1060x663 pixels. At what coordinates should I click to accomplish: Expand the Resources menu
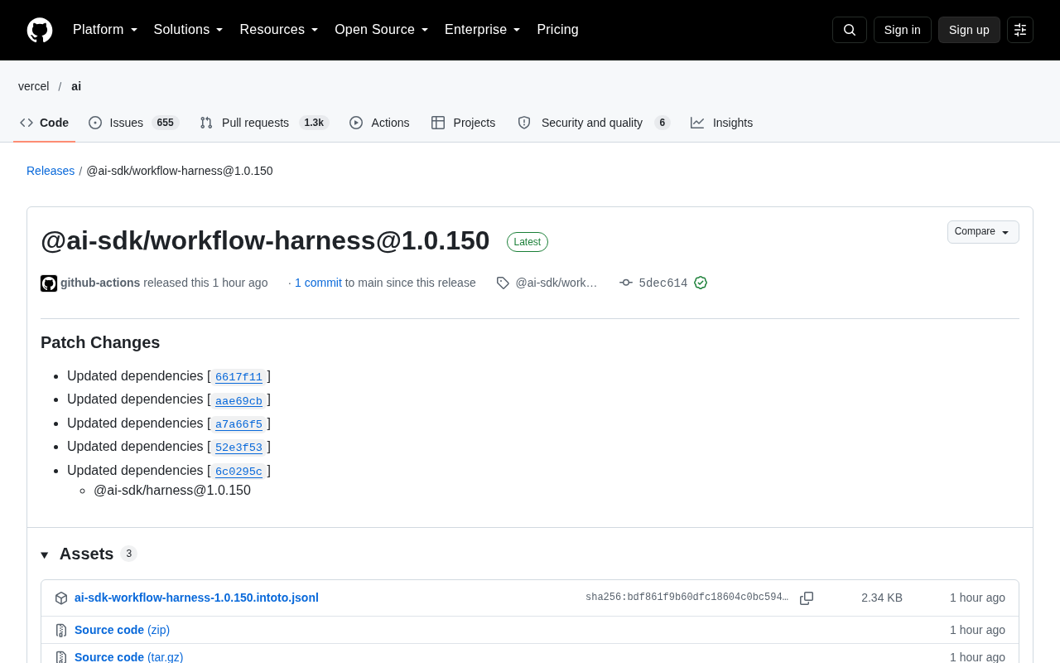coord(279,30)
